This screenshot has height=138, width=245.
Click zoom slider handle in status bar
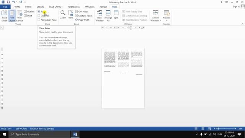point(218,129)
